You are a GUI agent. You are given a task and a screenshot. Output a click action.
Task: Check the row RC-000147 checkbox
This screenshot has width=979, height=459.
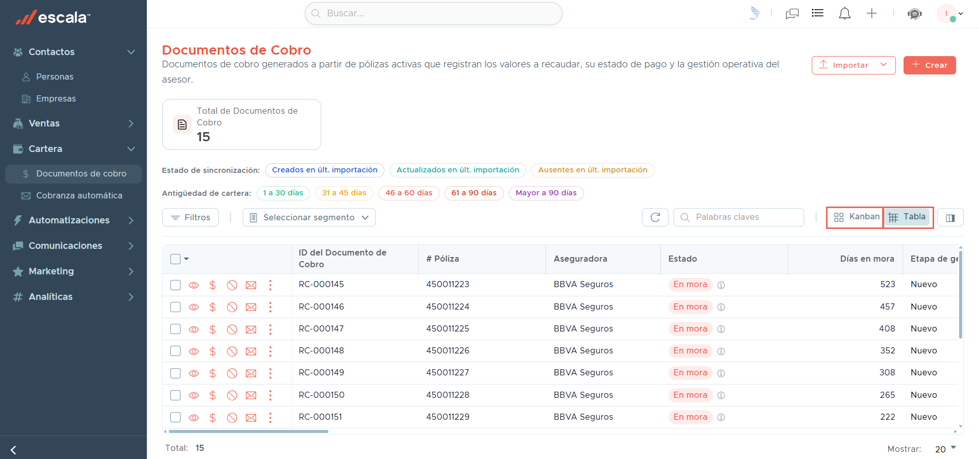pos(175,329)
